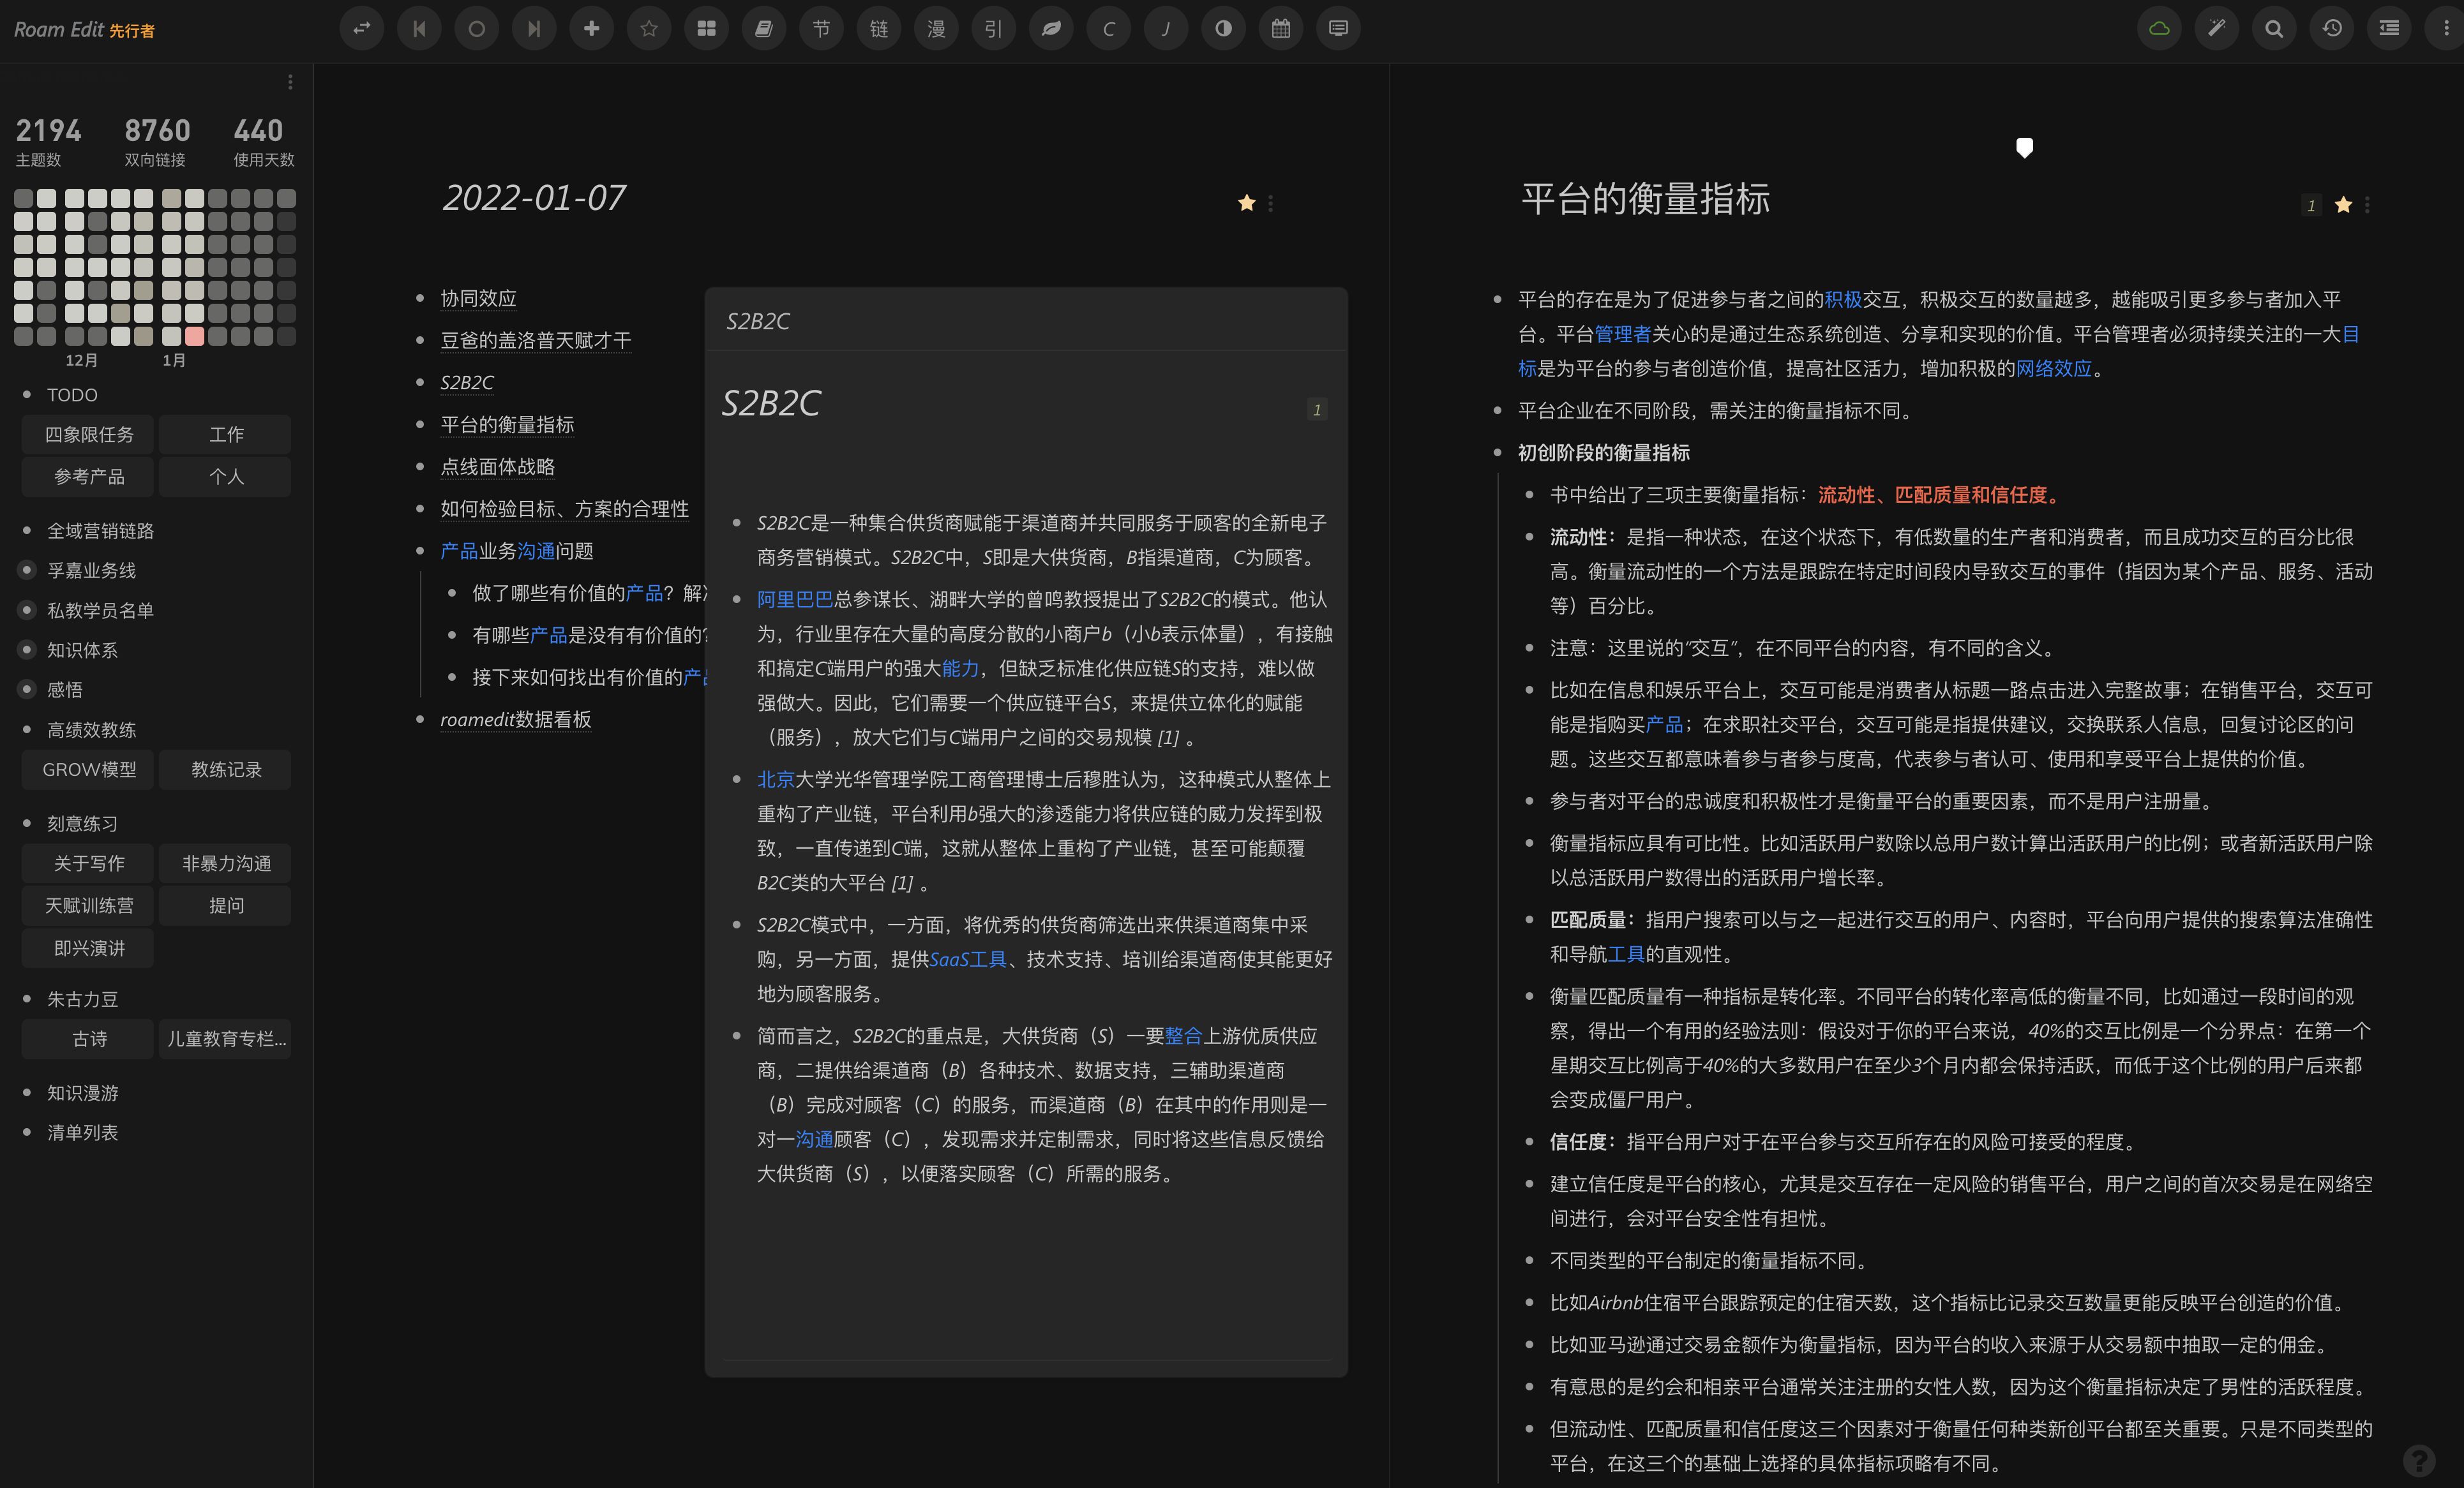Open the top-right three-dot menu
The image size is (2464, 1488).
[2446, 29]
